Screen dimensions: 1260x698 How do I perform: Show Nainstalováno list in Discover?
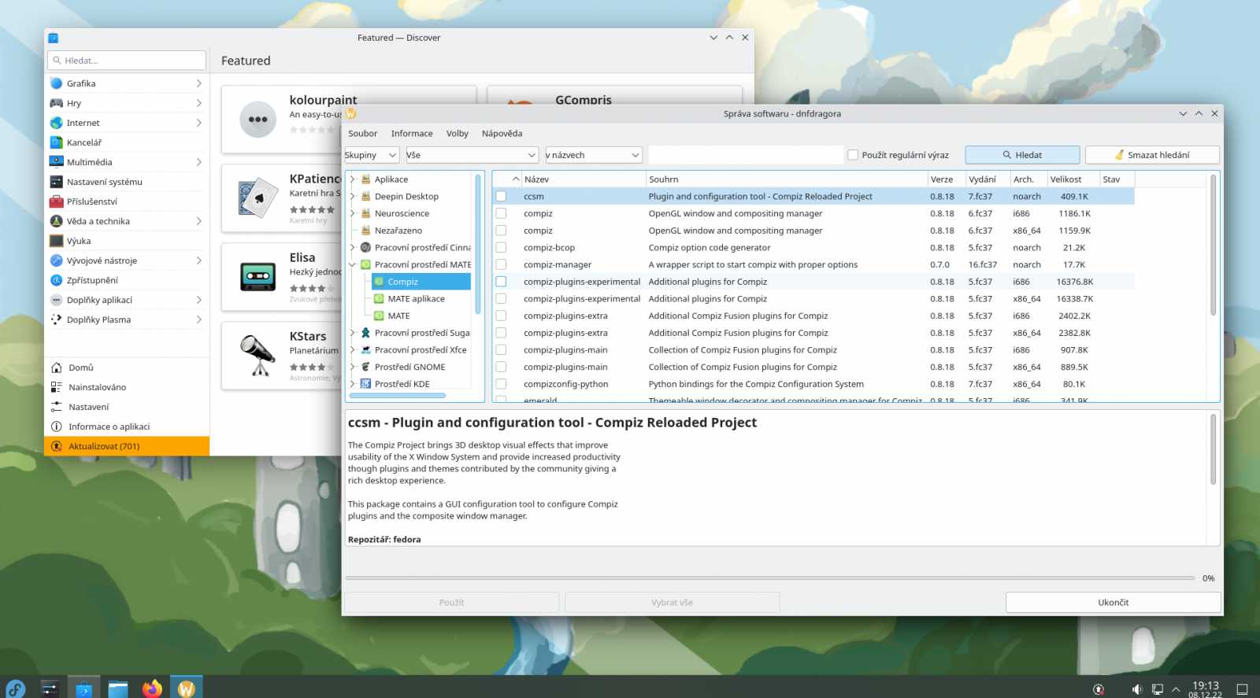(x=126, y=387)
